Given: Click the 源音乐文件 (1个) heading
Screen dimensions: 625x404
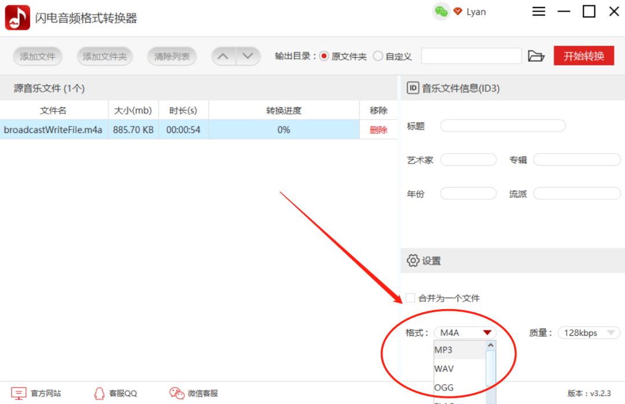Looking at the screenshot, I should pyautogui.click(x=49, y=88).
